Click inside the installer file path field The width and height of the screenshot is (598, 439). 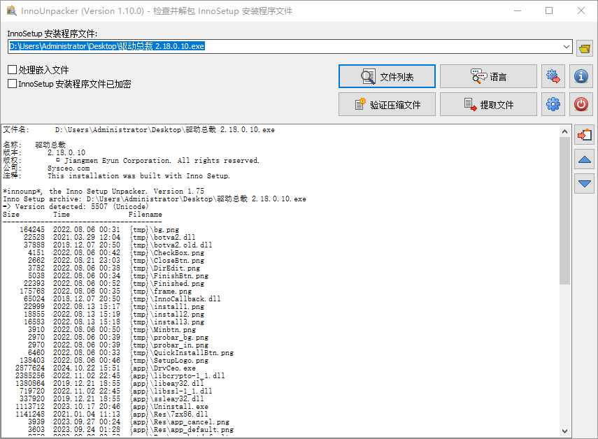[280, 47]
